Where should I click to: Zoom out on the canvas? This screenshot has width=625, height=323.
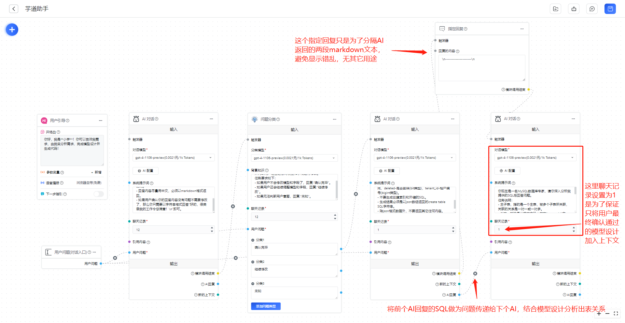coord(607,314)
